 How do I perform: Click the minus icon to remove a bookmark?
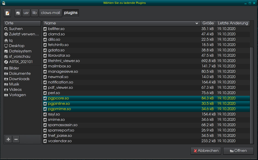click(16, 139)
